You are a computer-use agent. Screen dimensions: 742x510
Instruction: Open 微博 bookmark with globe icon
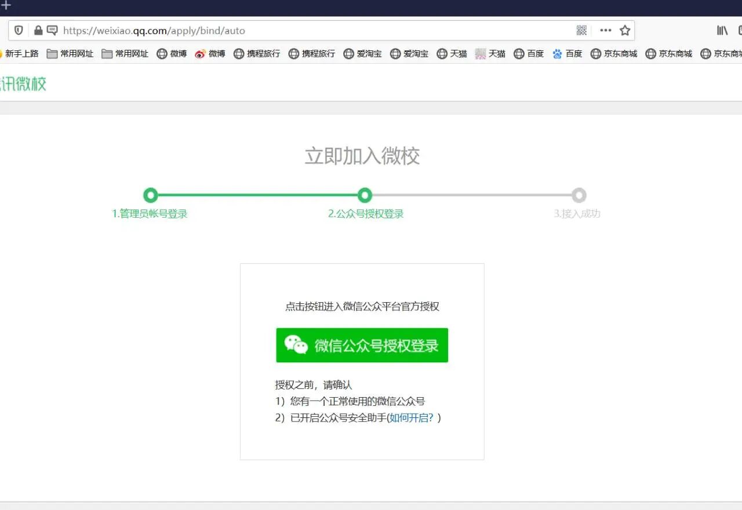(172, 53)
